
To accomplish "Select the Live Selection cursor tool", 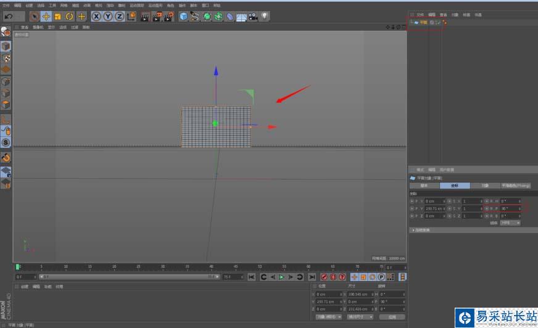I will coord(35,16).
